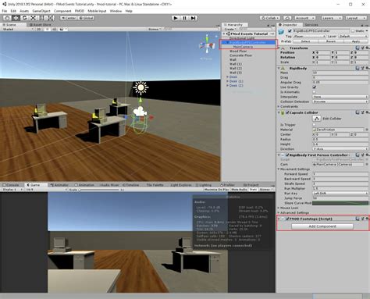This screenshot has width=370, height=299.
Task: Click the camera gizmo in Scene view
Action: [x=140, y=112]
